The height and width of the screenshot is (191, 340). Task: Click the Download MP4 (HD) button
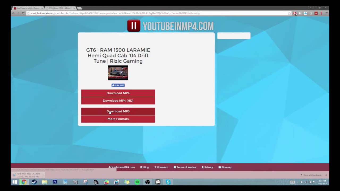(x=118, y=101)
